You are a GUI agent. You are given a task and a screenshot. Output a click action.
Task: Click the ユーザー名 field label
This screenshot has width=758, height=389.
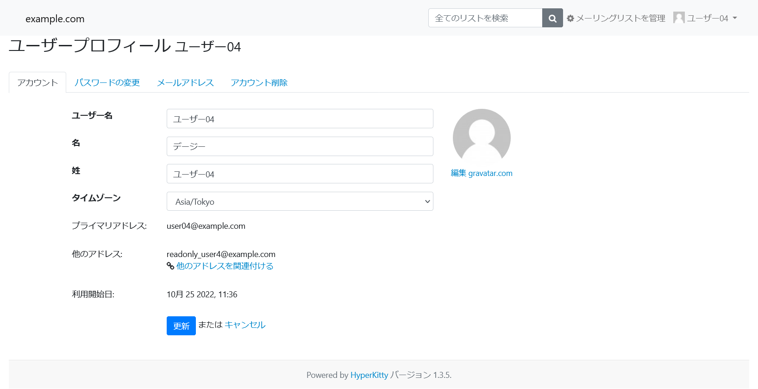pyautogui.click(x=92, y=115)
